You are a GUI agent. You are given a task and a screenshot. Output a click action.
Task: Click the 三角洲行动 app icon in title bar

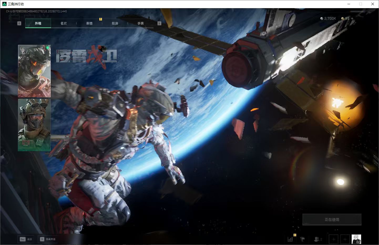[x=4, y=4]
